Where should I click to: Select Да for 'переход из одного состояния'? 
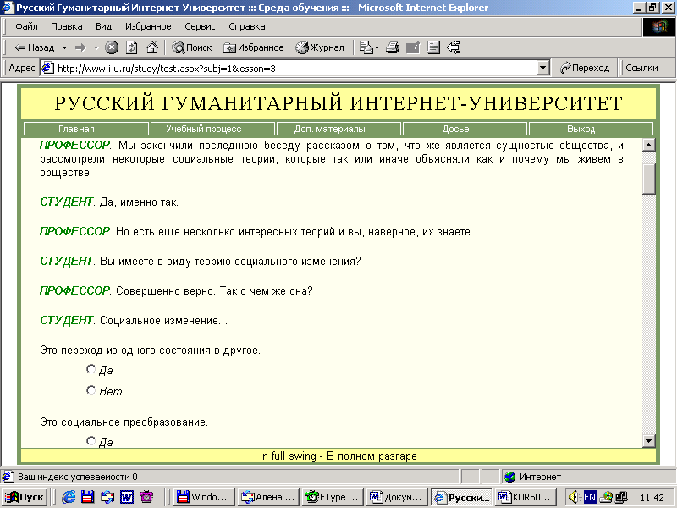tap(91, 369)
